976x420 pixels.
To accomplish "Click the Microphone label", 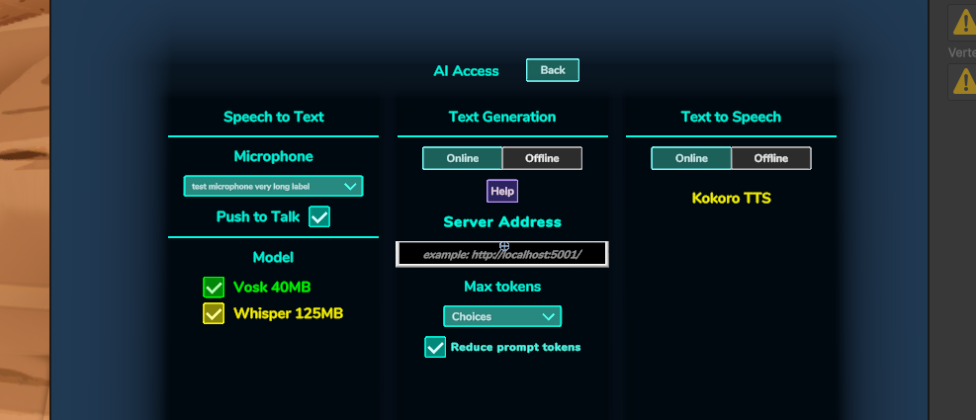I will (273, 157).
